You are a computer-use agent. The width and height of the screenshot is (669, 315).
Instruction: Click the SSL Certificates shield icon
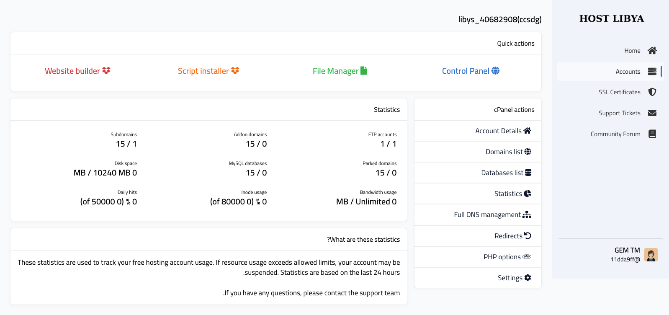tap(652, 92)
